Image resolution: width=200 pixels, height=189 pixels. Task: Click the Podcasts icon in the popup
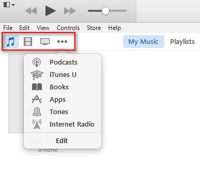37,62
